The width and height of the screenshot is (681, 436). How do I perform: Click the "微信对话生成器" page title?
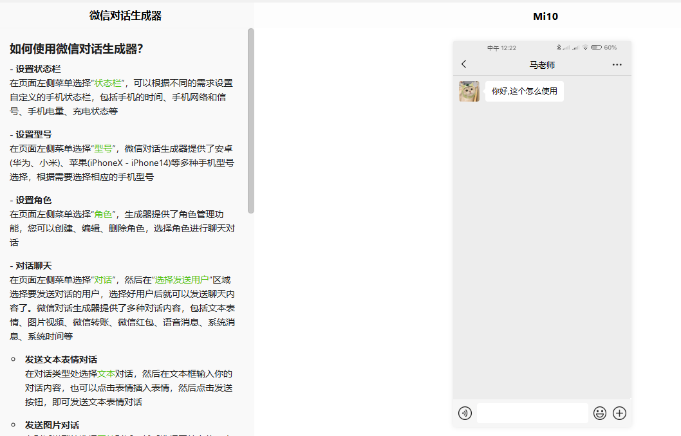126,15
